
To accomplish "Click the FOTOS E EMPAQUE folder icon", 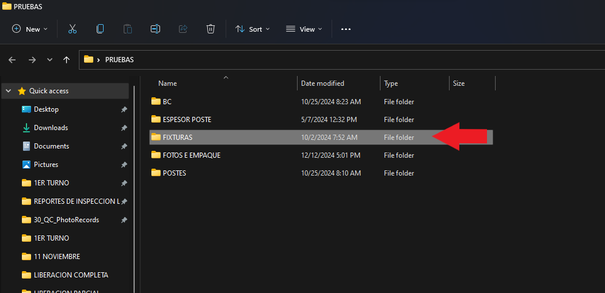I will (156, 155).
